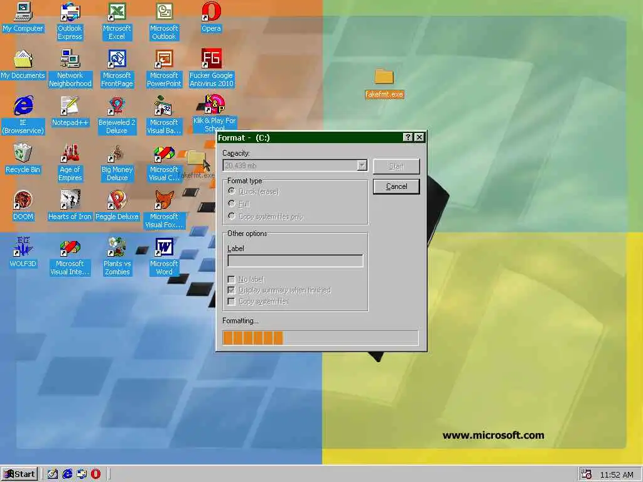643x482 pixels.
Task: Choose Copy system files only radio option
Action: 232,216
